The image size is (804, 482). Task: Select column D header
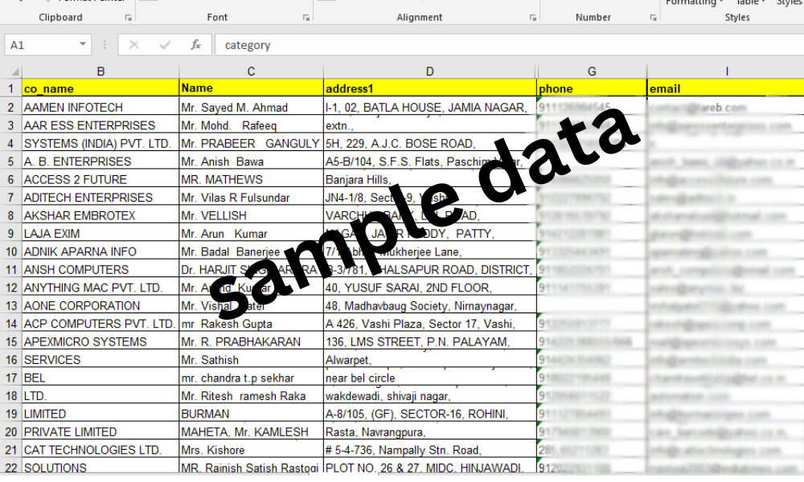click(429, 71)
